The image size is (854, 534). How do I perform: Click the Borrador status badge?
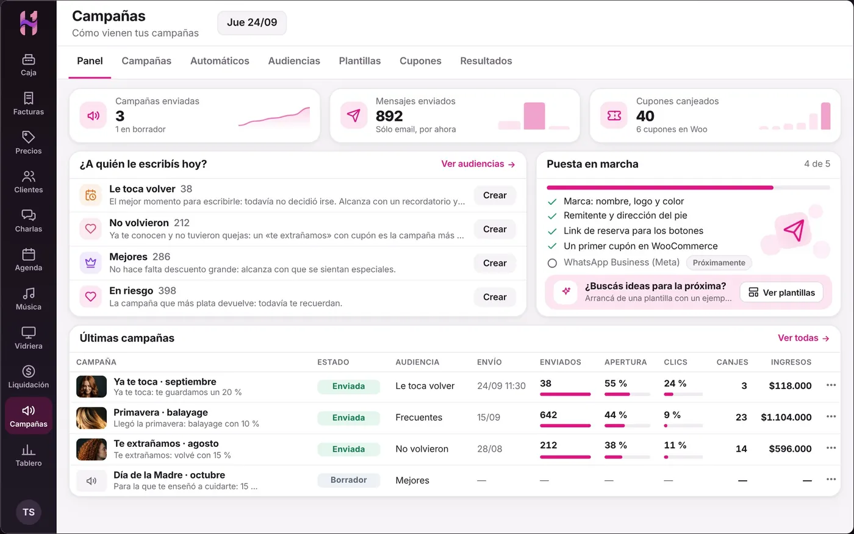pyautogui.click(x=348, y=480)
